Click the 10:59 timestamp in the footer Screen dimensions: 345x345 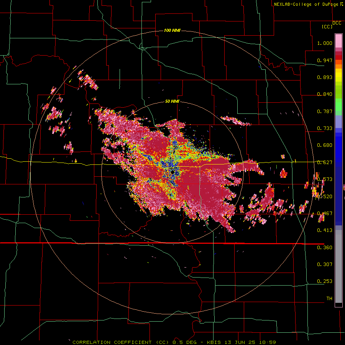(x=267, y=342)
